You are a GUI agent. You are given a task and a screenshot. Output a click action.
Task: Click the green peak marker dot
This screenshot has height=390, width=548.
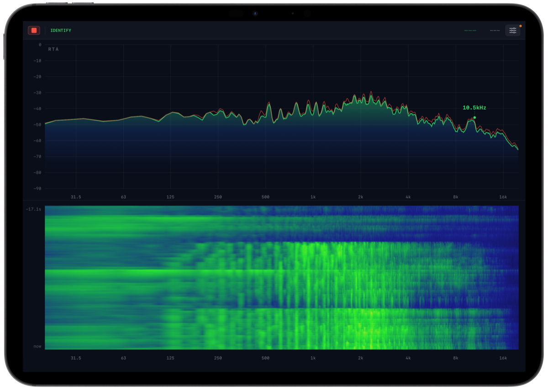click(x=474, y=118)
